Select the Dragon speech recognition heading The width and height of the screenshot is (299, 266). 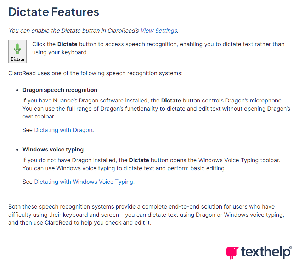60,90
